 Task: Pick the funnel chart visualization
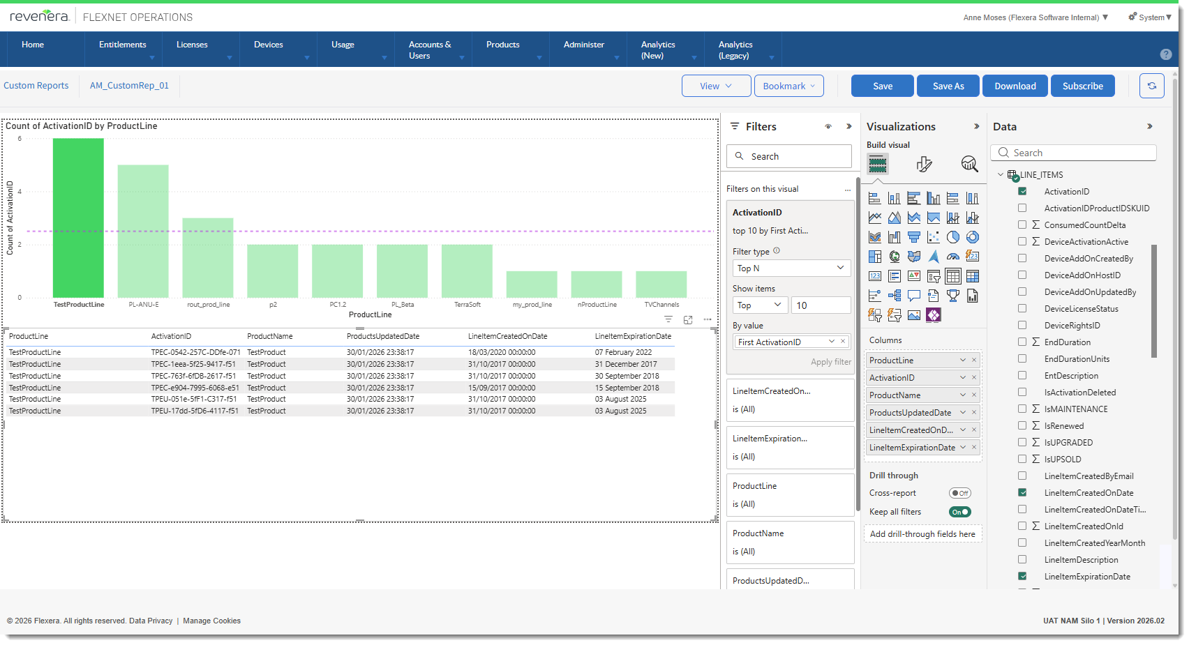point(913,237)
